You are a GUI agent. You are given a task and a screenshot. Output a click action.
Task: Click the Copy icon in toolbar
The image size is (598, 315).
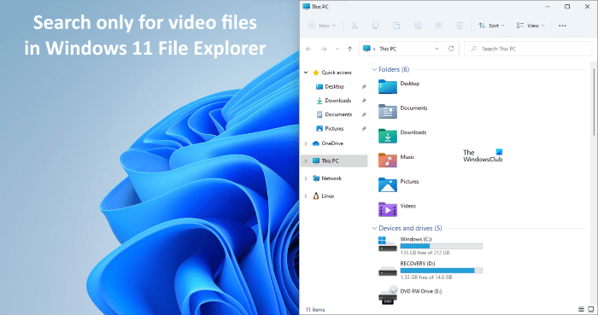coord(375,26)
